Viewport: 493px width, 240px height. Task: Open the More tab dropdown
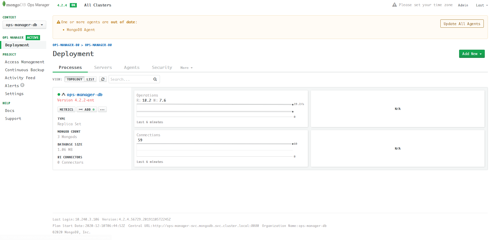coord(186,68)
